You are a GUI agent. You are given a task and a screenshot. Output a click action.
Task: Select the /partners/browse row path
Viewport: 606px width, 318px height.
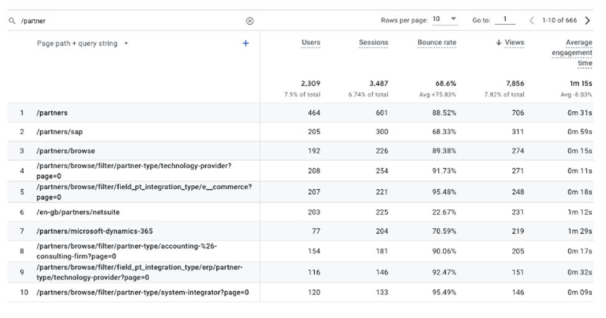[66, 151]
